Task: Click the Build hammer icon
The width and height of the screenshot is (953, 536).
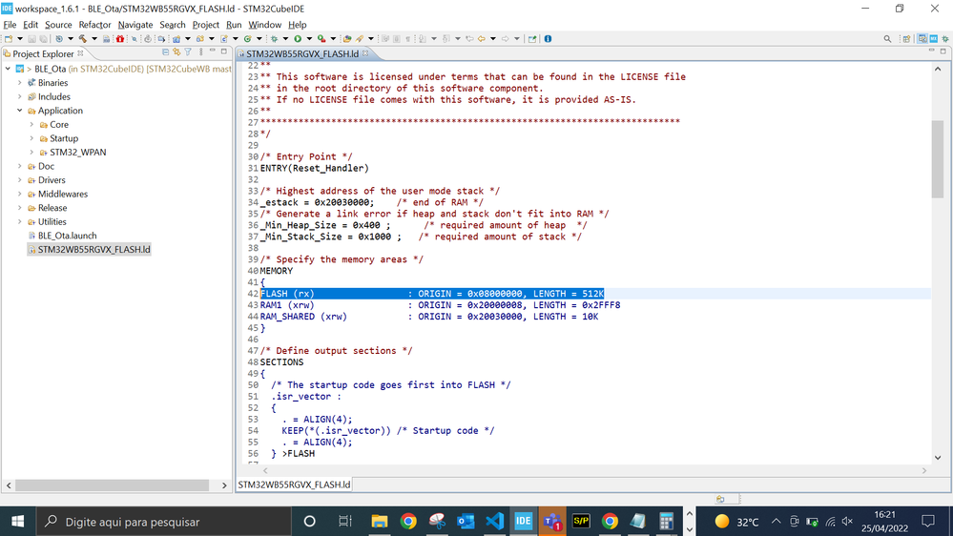Action: coord(83,39)
